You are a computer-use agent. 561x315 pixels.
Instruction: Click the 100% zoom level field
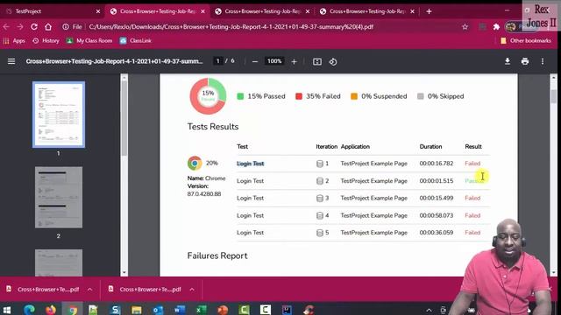(x=274, y=61)
